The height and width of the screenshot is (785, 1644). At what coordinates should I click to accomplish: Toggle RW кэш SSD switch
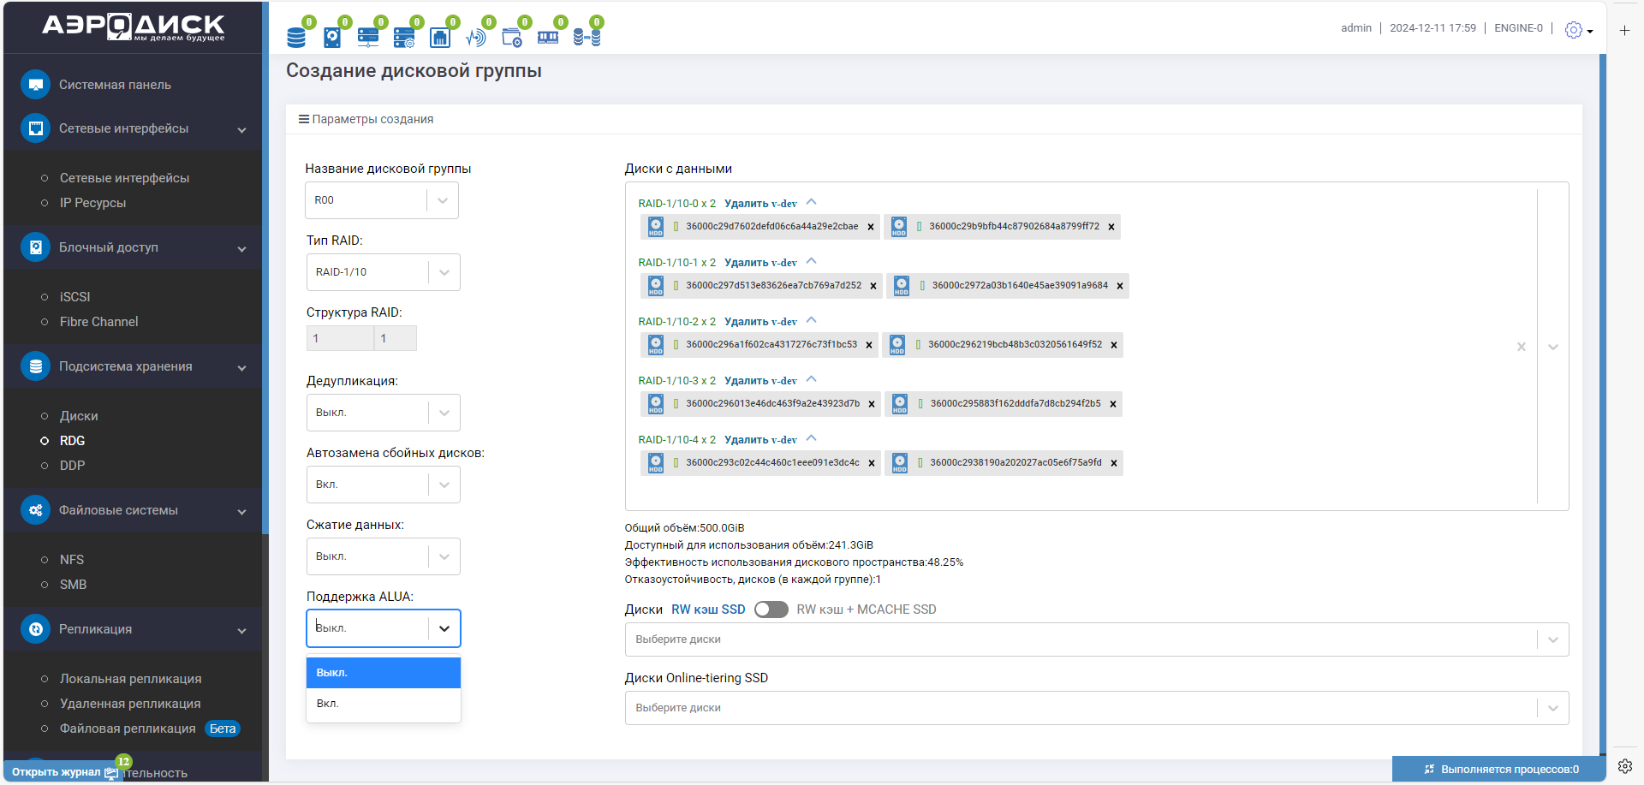click(x=771, y=610)
